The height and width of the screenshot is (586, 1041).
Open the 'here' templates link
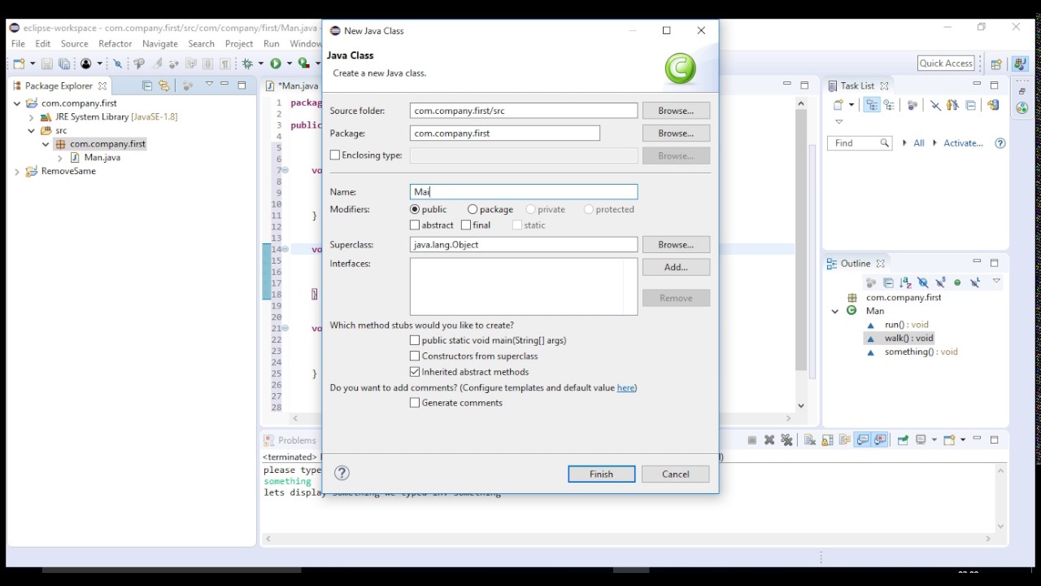(625, 387)
